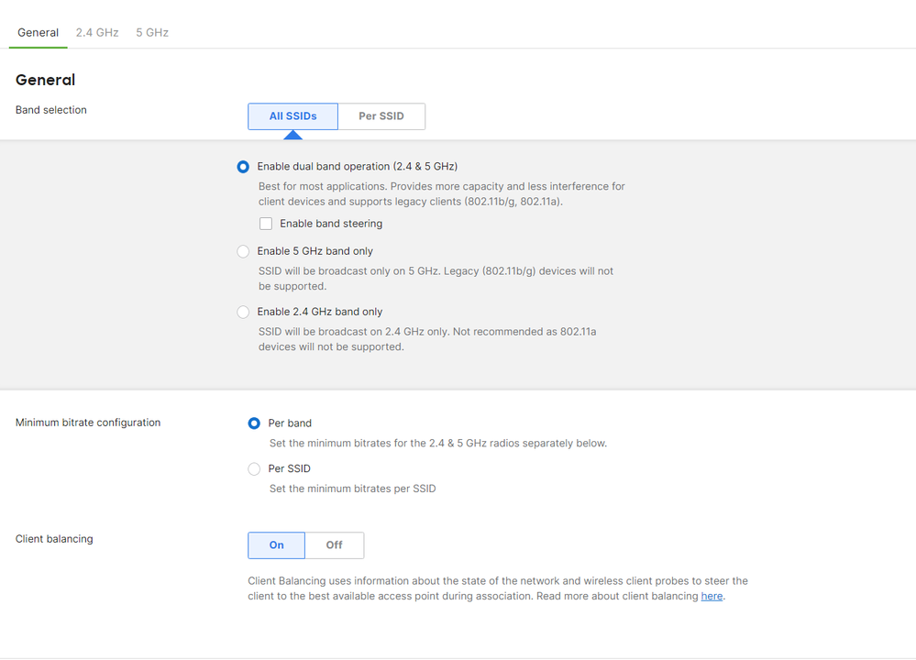Click the Client balancing field label

click(x=54, y=539)
